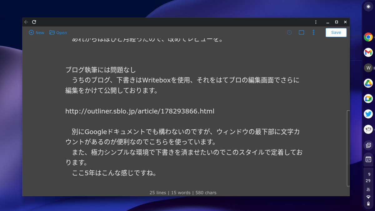Toggle the fullscreen rectangle icon in Writebox
Viewport: 375px width, 211px height.
tap(301, 33)
